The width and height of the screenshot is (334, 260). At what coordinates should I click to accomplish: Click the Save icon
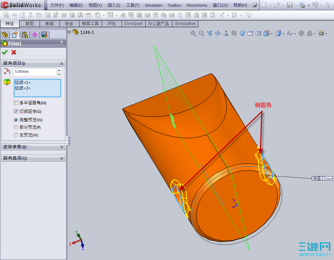tap(290, 5)
